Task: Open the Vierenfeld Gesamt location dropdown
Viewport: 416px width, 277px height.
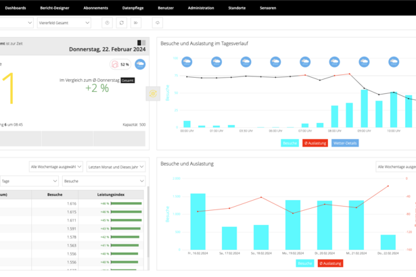Action: coord(64,23)
